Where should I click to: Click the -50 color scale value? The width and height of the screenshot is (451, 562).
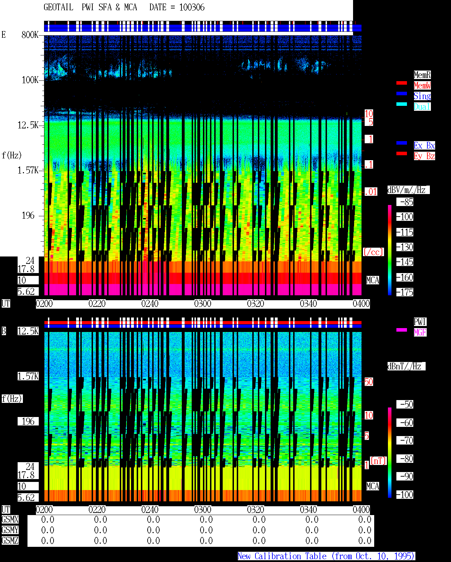point(405,404)
